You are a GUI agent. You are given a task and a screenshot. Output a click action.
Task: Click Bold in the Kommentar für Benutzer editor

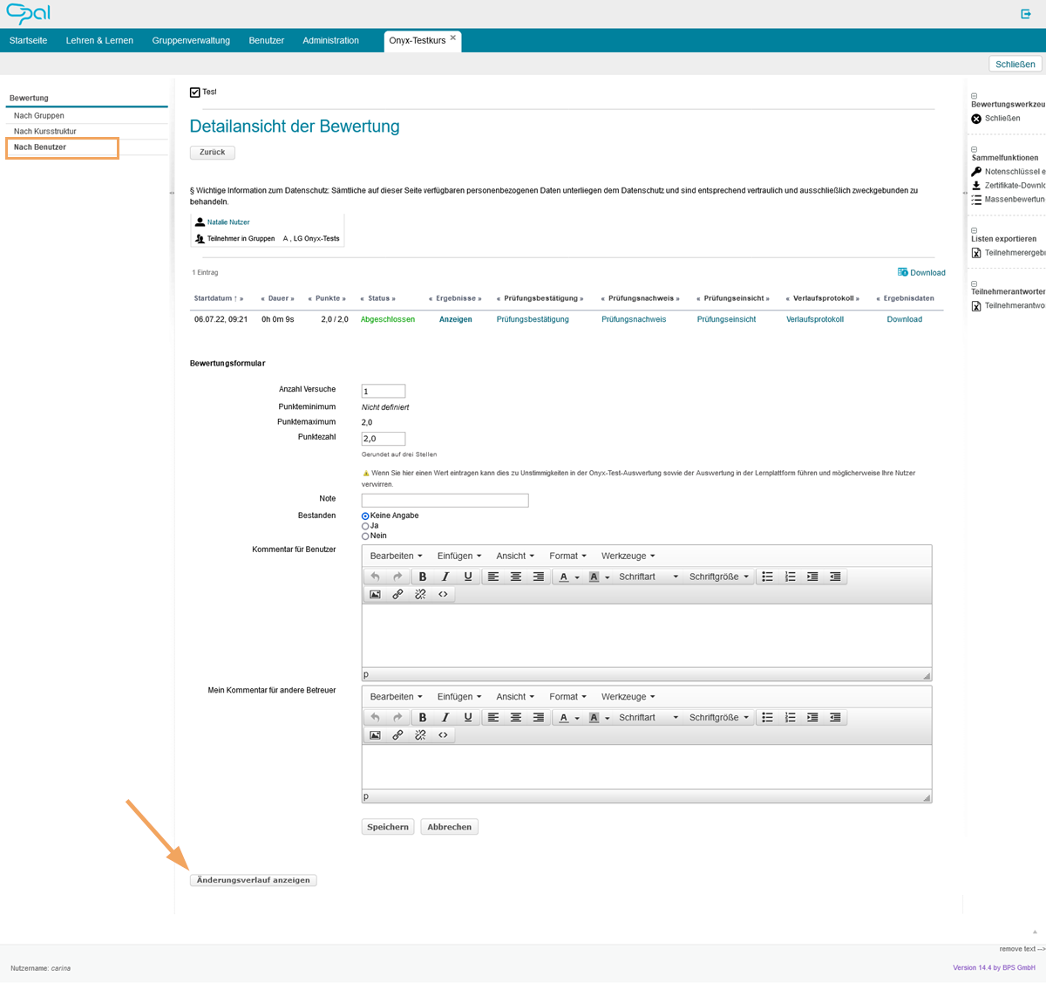tap(423, 577)
